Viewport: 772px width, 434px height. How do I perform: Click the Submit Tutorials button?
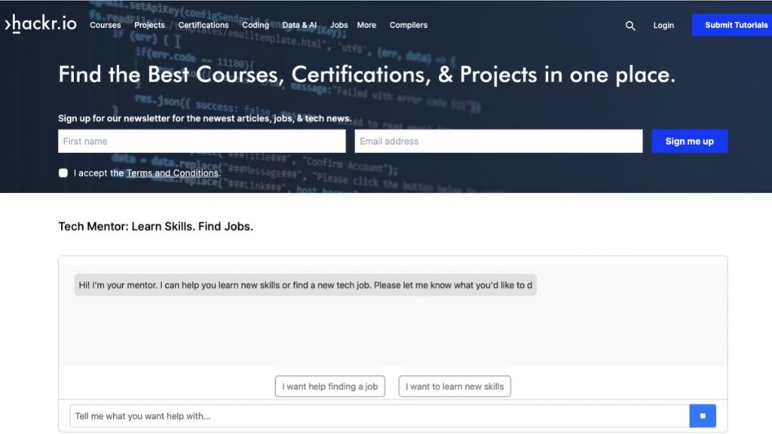click(x=731, y=25)
